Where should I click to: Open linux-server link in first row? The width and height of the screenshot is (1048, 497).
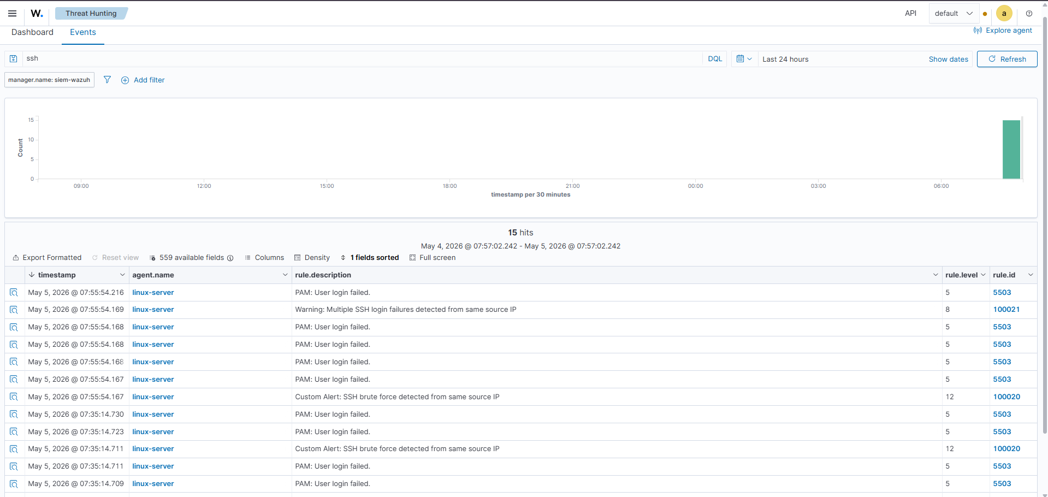(x=153, y=293)
